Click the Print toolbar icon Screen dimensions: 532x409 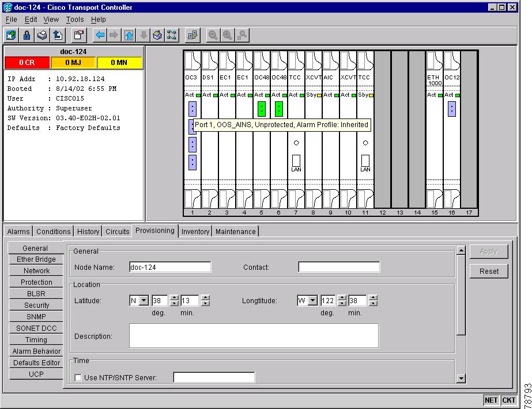(42, 35)
